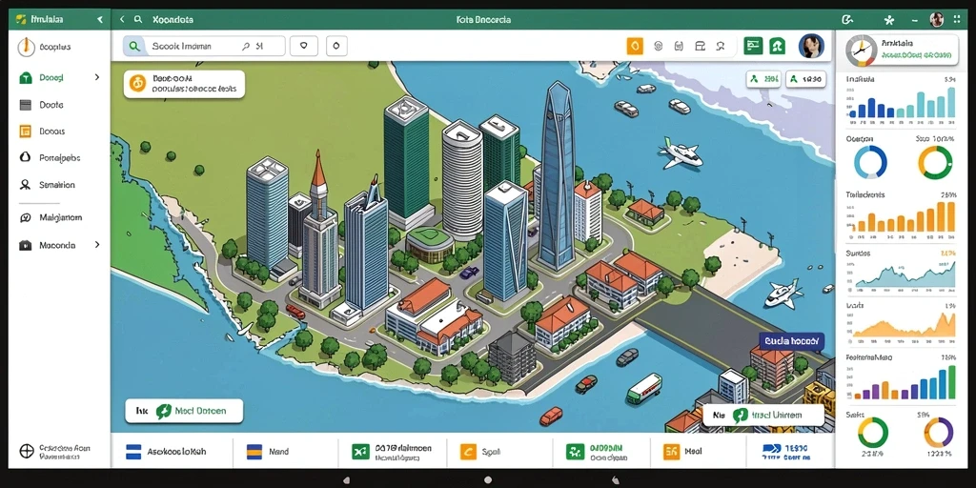Open the orange-icon info card on map
The height and width of the screenshot is (488, 976).
click(x=184, y=84)
